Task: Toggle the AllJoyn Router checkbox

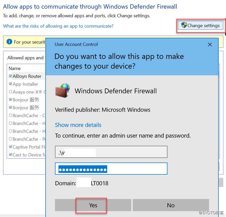Action: [x=10, y=76]
